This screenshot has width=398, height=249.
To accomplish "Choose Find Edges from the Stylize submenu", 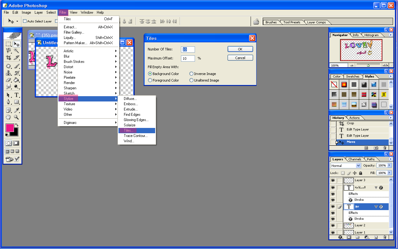I will (x=132, y=115).
